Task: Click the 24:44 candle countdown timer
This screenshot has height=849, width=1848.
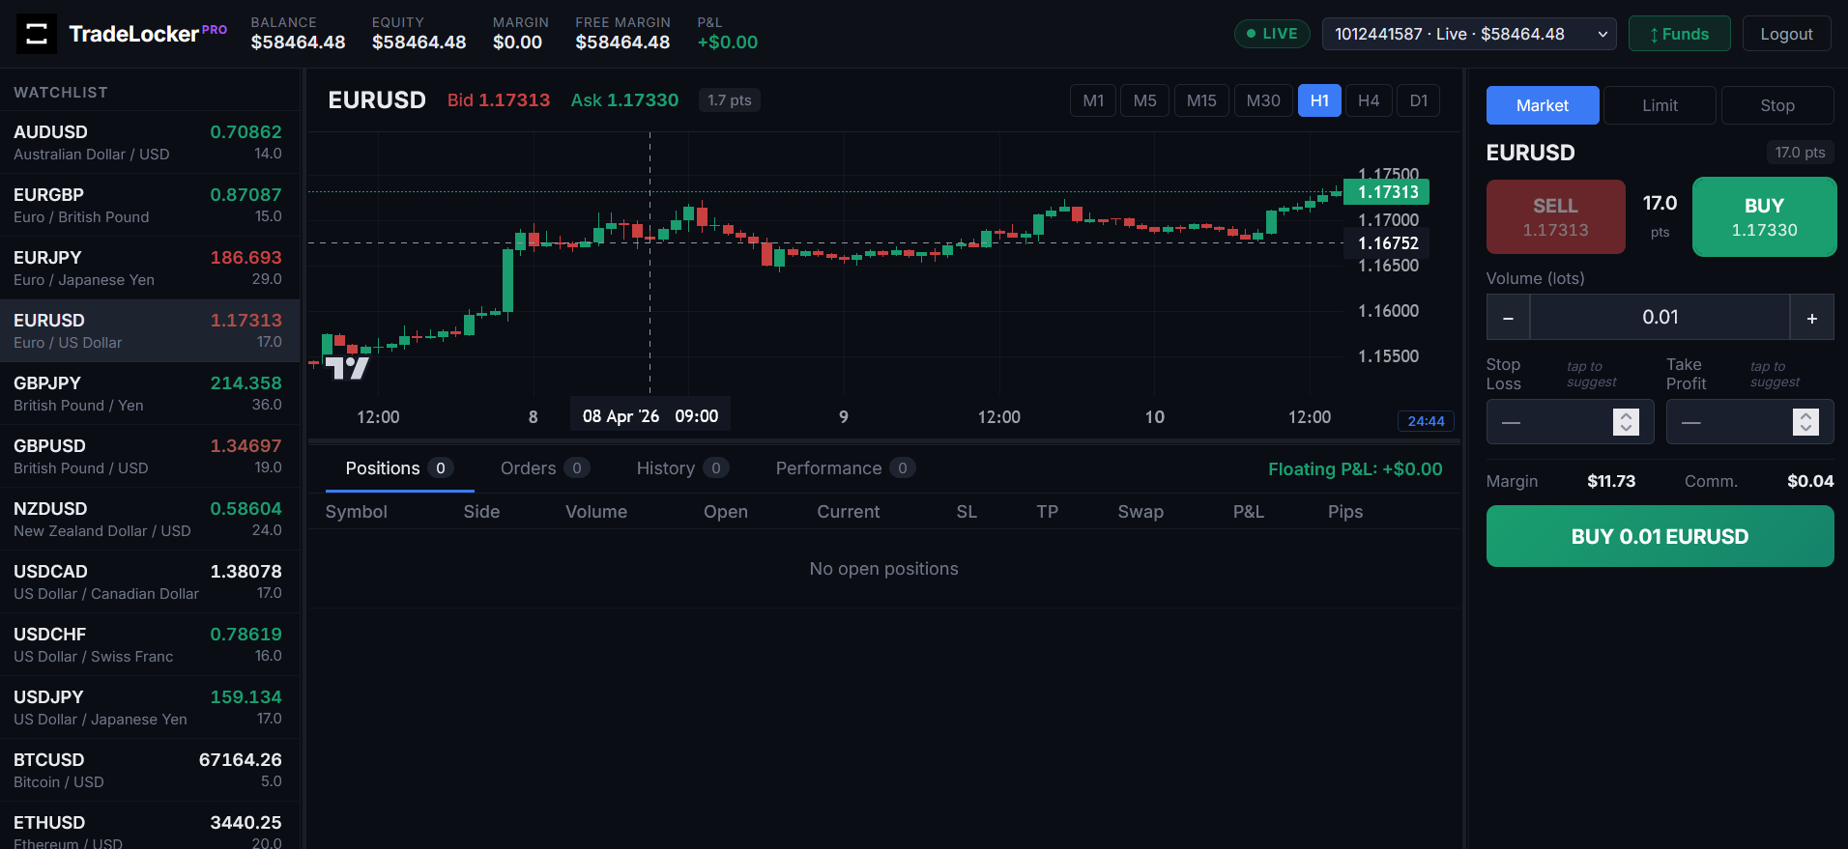Action: coord(1426,421)
